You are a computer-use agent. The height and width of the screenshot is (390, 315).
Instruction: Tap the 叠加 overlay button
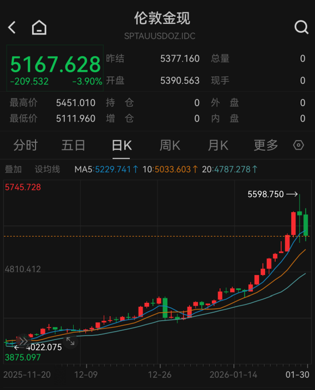(13, 169)
